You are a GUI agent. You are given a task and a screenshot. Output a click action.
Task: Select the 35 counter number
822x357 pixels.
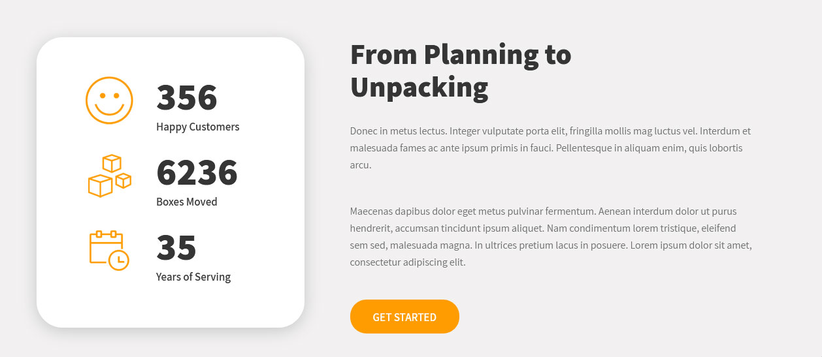[176, 248]
